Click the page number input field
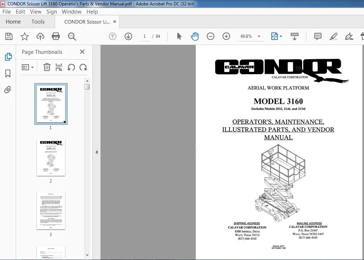Screen dimensions: 364x260 coord(144,36)
